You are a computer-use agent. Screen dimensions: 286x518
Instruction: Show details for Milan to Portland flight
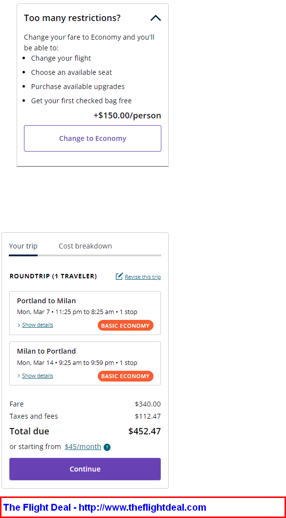tap(37, 376)
